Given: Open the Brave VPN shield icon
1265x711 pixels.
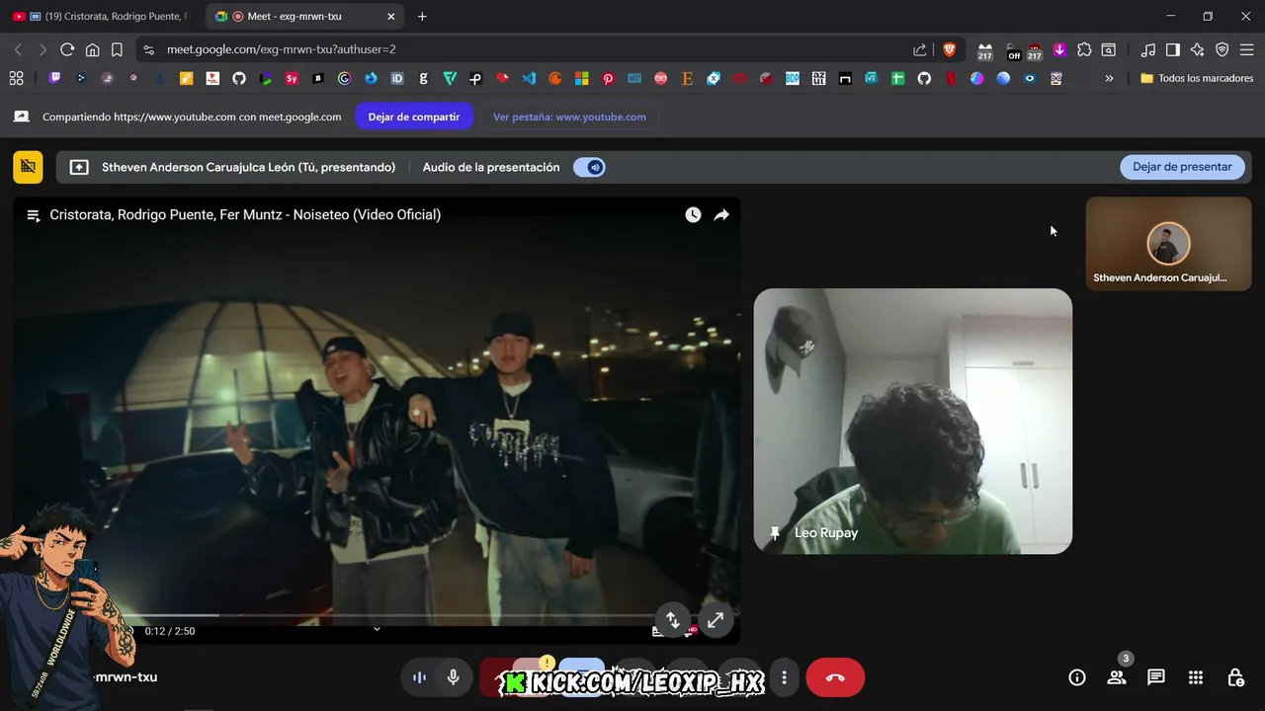Looking at the screenshot, I should [1222, 49].
